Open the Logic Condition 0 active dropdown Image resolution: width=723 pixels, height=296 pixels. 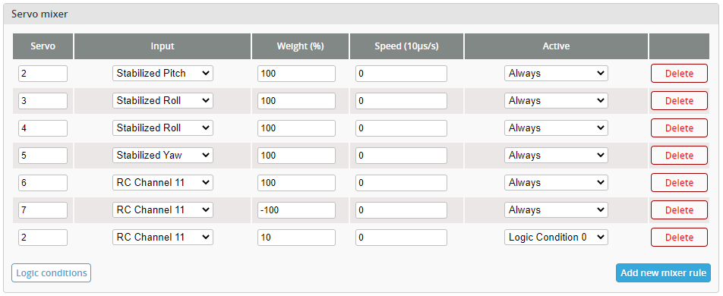556,238
